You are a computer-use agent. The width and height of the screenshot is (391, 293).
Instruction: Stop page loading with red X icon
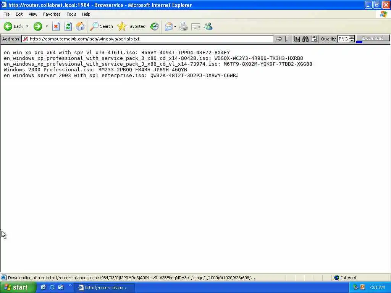[56, 26]
